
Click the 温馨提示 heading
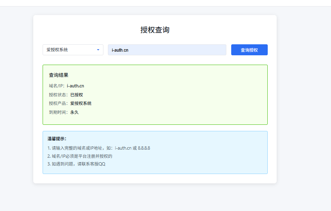(57, 139)
